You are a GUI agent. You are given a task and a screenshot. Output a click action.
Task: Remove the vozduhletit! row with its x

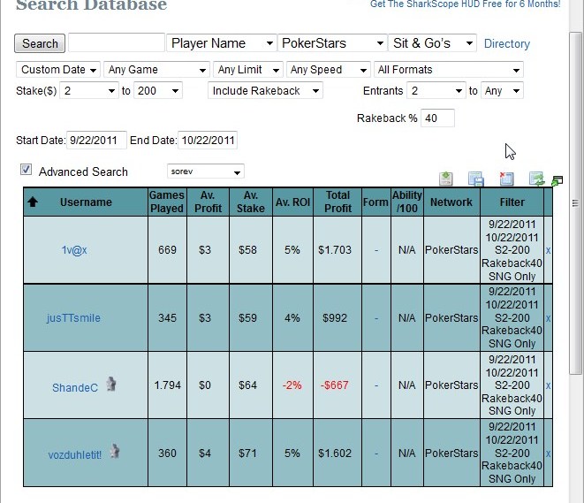[548, 453]
